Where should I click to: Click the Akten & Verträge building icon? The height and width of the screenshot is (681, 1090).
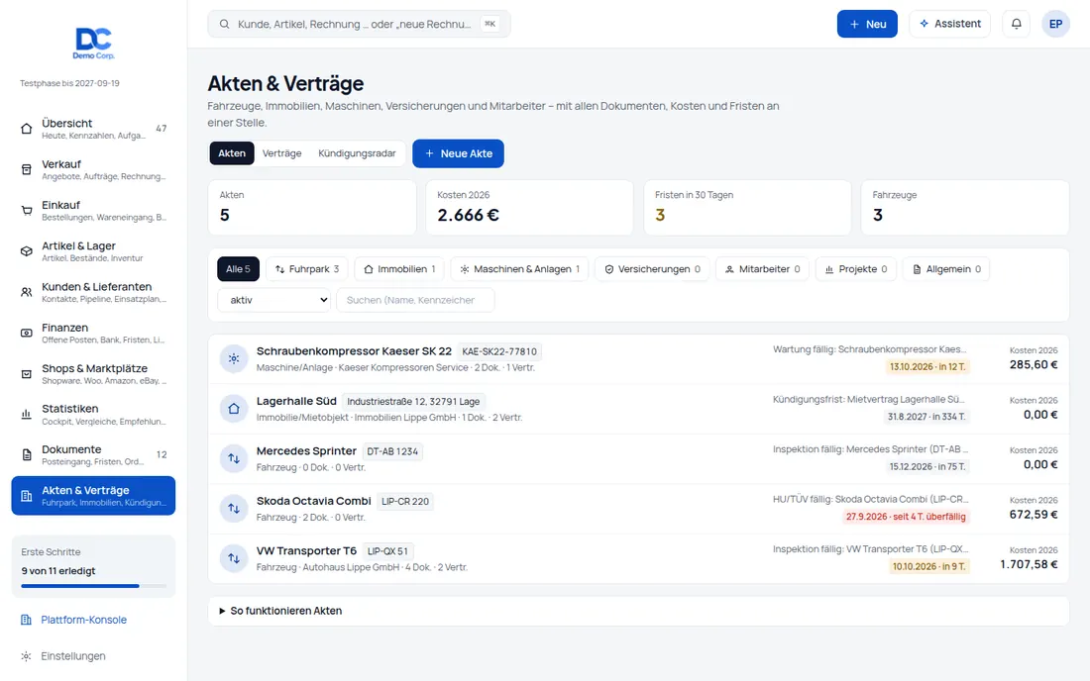point(27,496)
